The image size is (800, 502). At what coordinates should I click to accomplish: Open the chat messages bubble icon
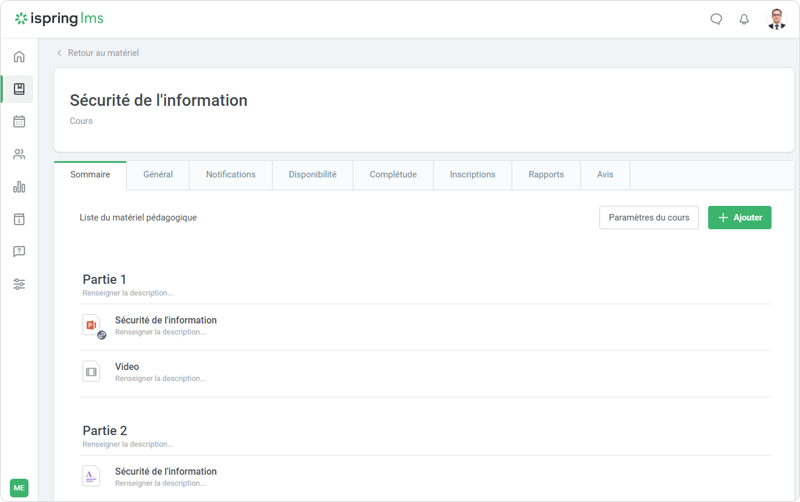(x=716, y=19)
